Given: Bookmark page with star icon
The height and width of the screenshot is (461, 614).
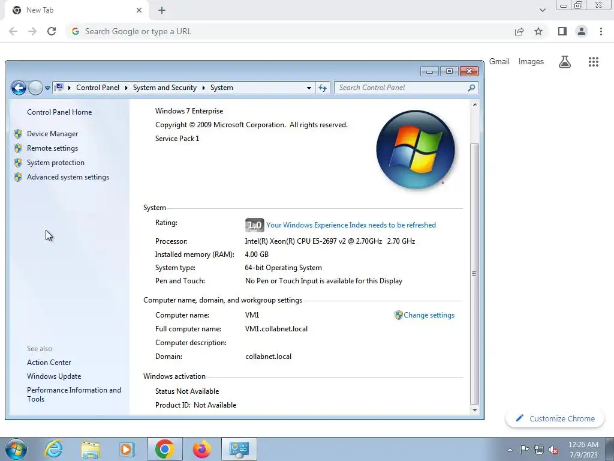Looking at the screenshot, I should 538,31.
